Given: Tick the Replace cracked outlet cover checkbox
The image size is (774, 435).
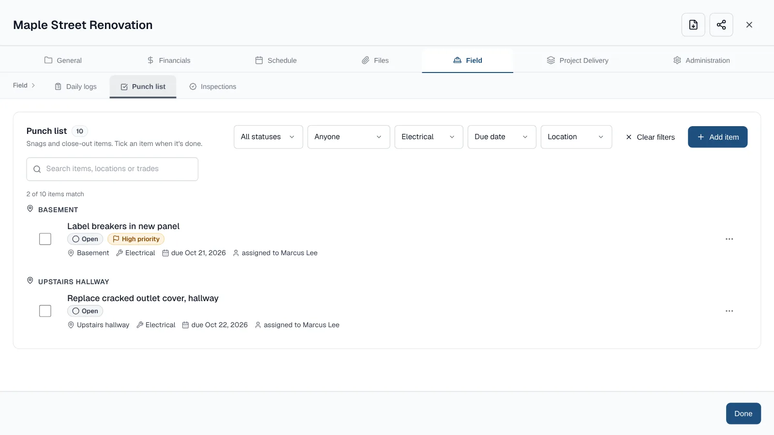Looking at the screenshot, I should click(45, 311).
